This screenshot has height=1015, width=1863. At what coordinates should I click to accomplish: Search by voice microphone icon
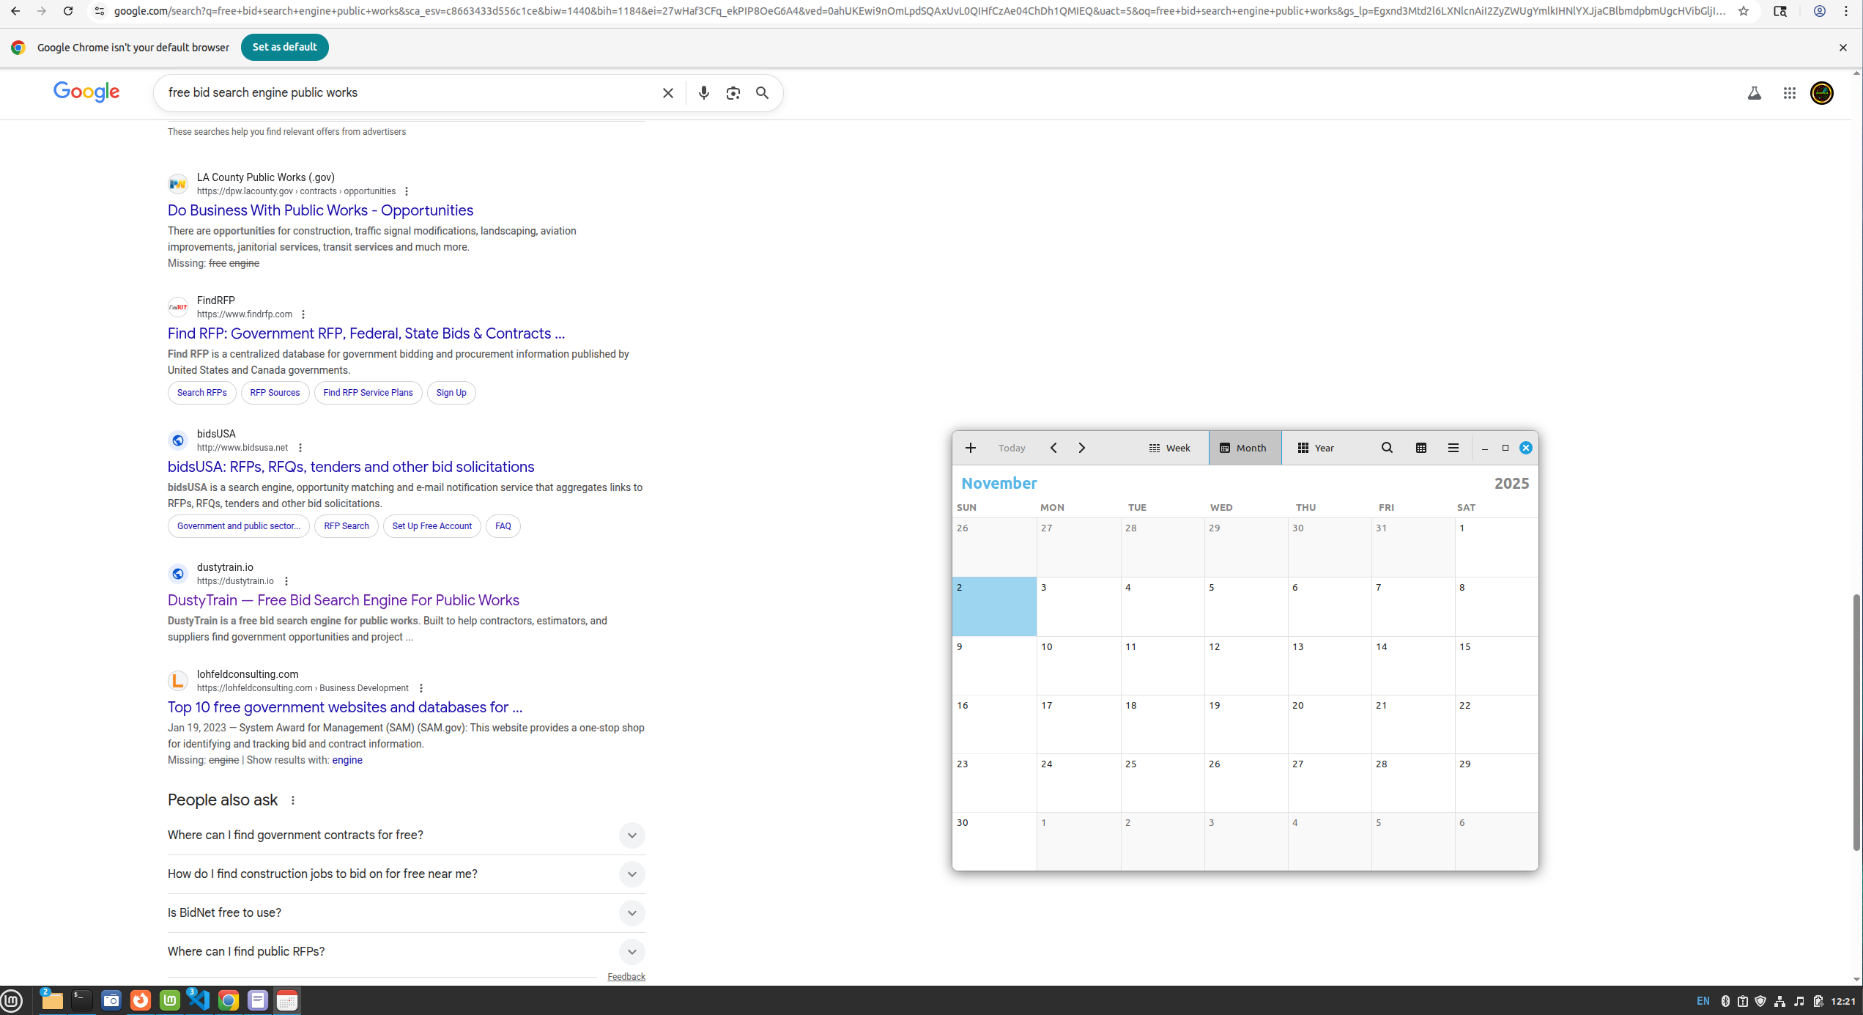point(703,93)
